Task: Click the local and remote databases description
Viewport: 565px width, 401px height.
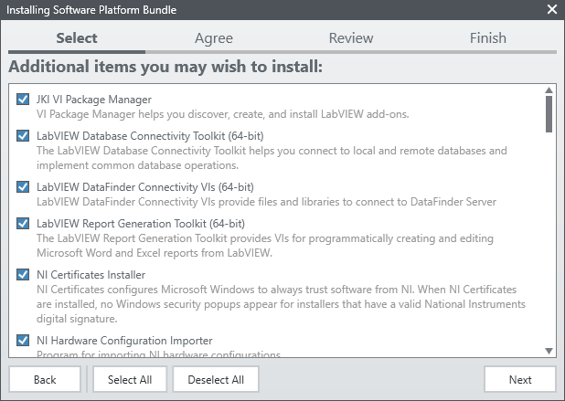Action: tap(272, 158)
